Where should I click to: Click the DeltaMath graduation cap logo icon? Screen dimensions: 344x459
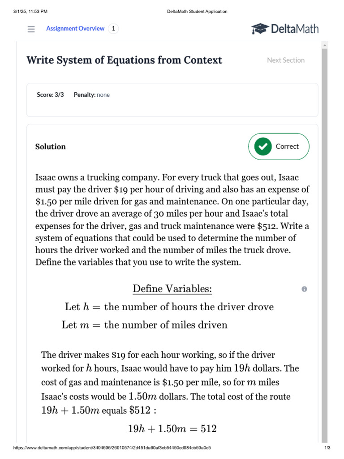259,29
